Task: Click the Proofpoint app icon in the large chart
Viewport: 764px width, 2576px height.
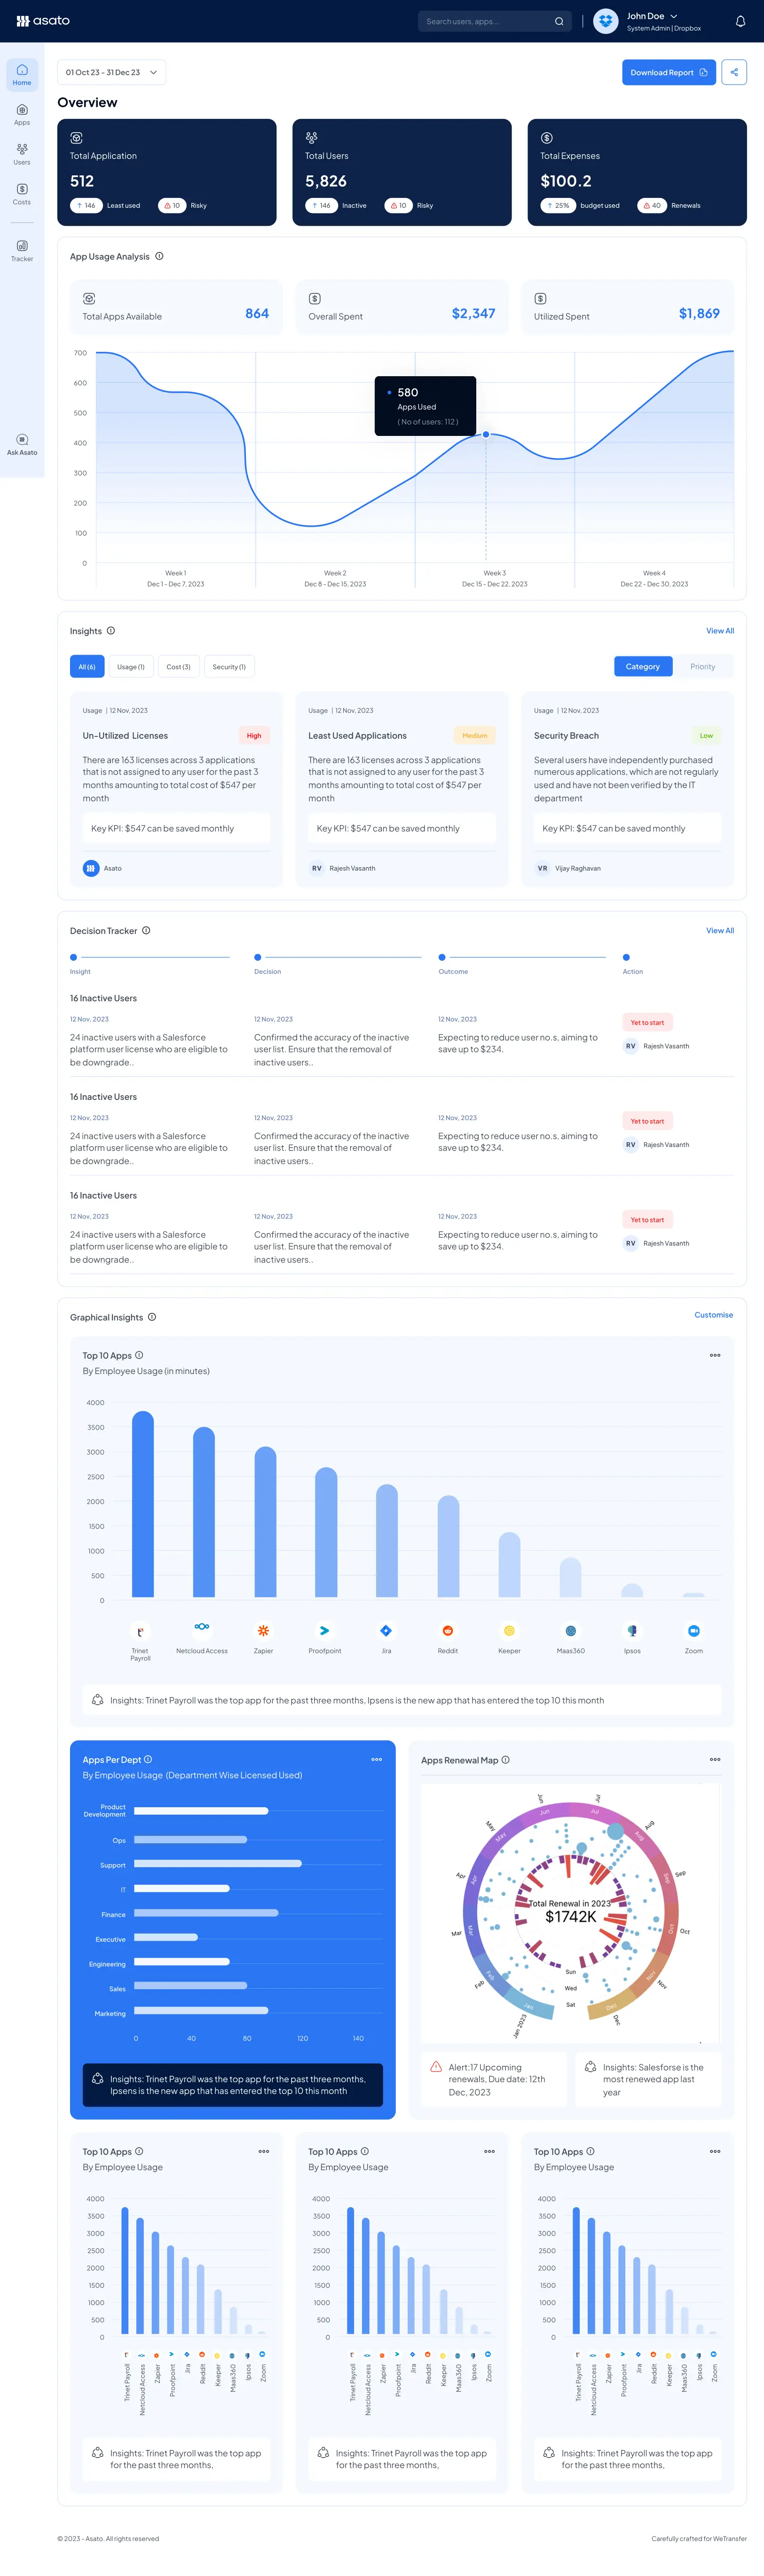Action: pyautogui.click(x=325, y=1630)
